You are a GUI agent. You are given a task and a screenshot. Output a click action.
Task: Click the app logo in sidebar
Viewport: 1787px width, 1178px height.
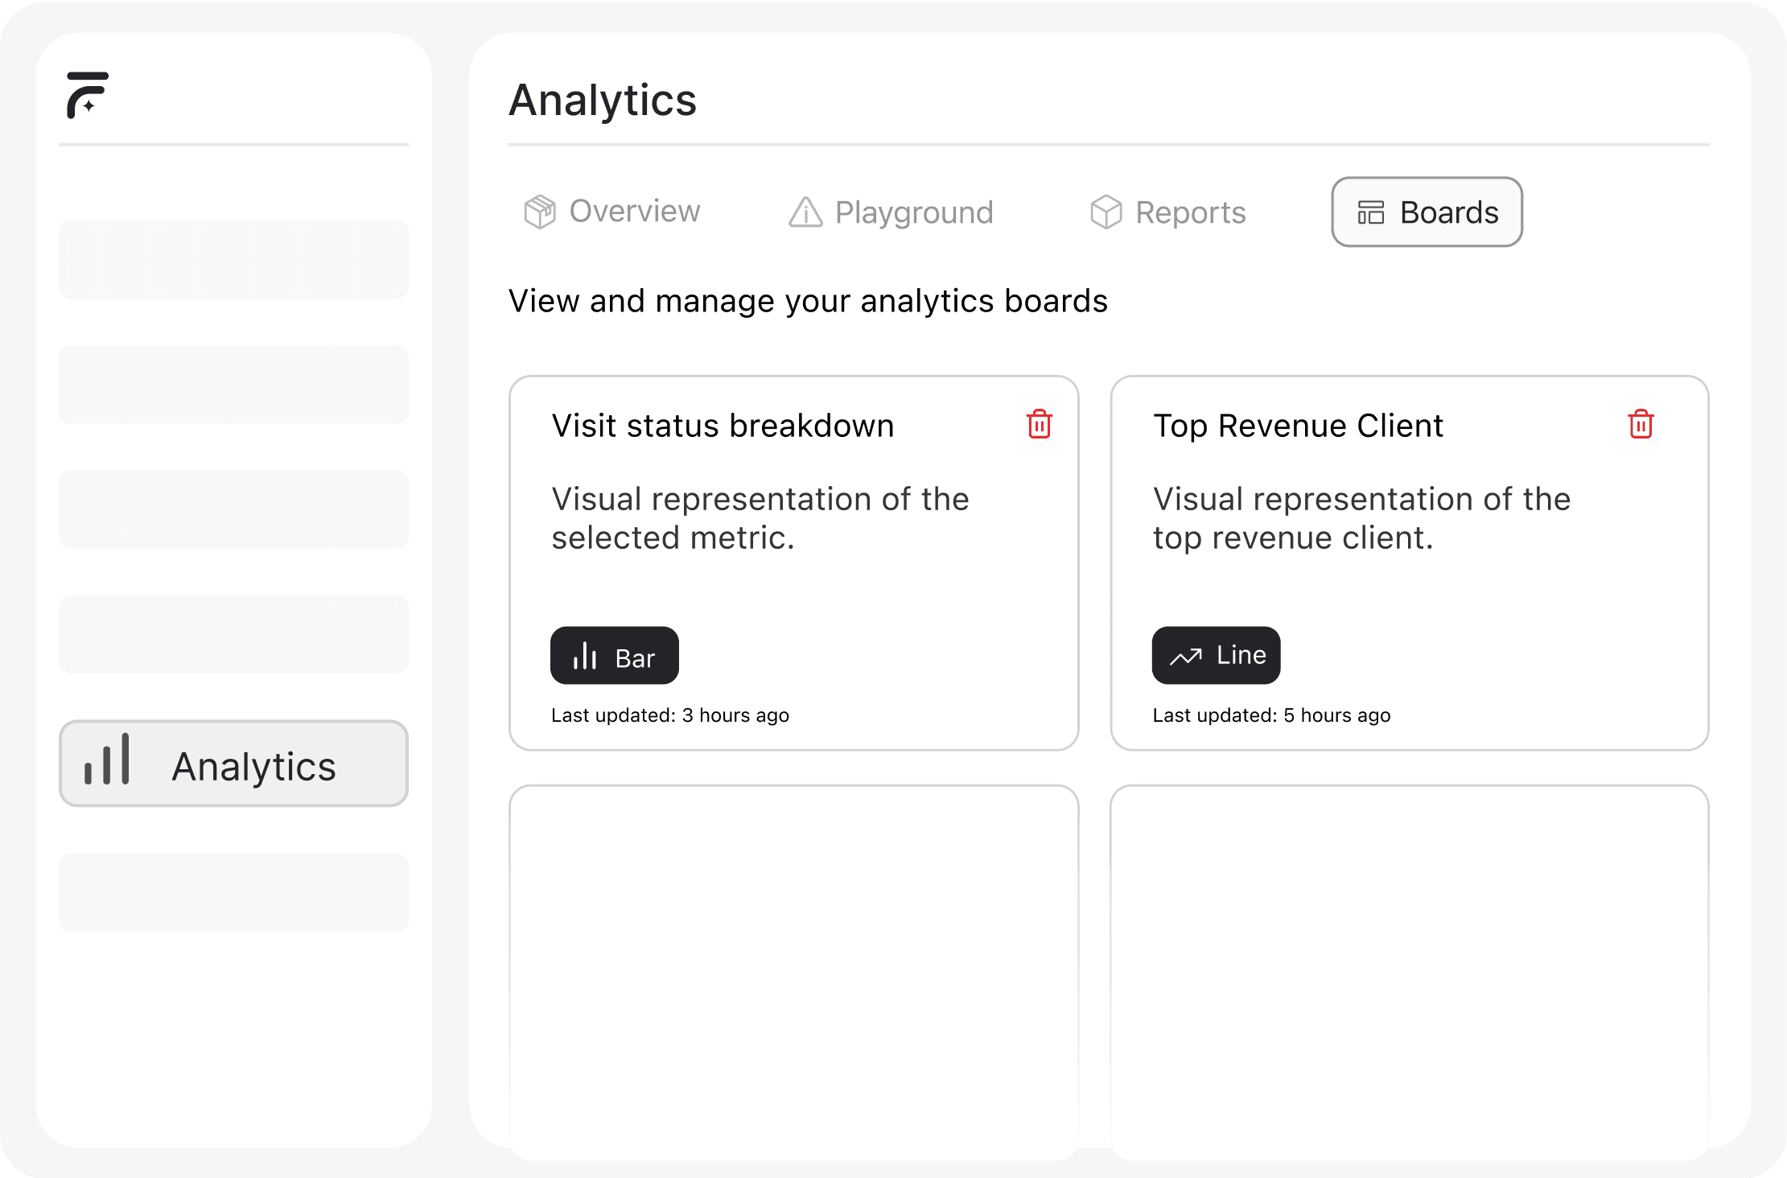[87, 95]
